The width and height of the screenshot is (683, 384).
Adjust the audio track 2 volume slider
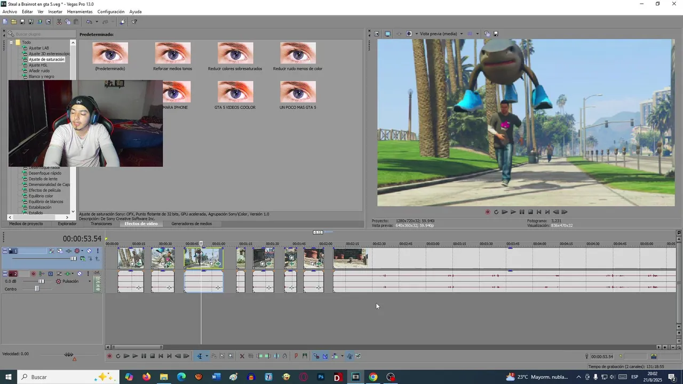tap(41, 281)
